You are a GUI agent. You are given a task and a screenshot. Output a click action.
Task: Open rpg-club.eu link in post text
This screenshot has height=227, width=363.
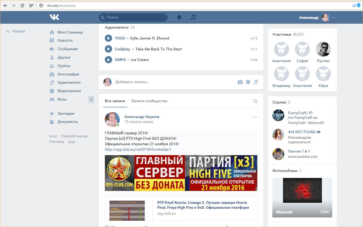point(138,149)
